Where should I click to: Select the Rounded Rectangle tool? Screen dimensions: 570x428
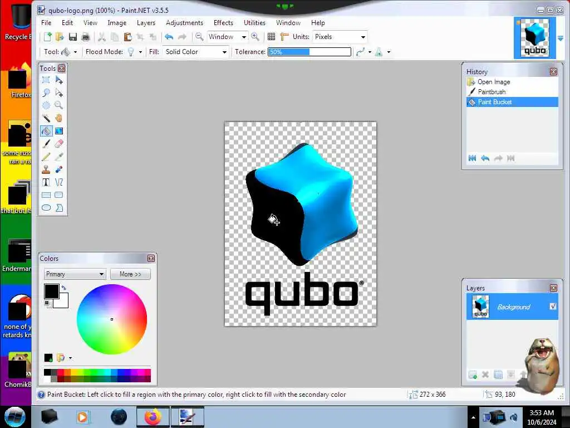point(59,195)
